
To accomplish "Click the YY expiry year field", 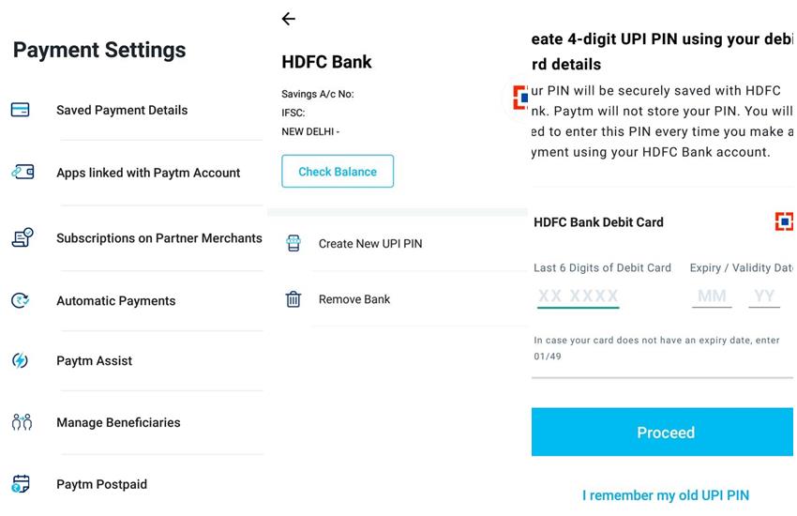I will click(765, 296).
